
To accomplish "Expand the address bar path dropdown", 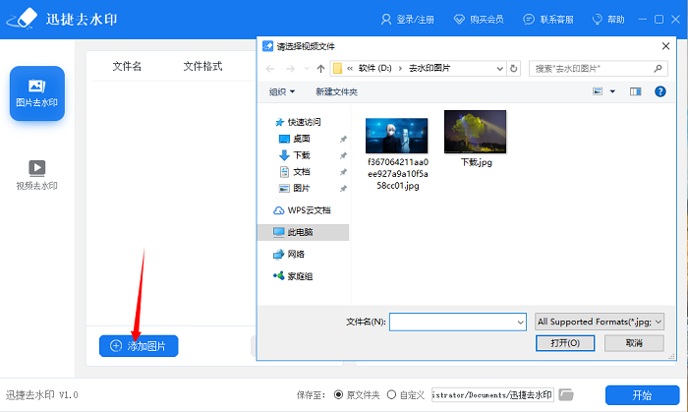I will pyautogui.click(x=499, y=69).
